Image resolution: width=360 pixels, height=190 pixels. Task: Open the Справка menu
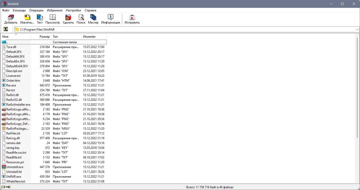point(90,10)
